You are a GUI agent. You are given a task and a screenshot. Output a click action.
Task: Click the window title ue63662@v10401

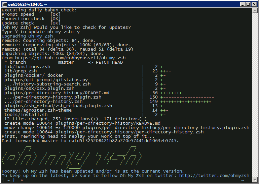point(28,4)
